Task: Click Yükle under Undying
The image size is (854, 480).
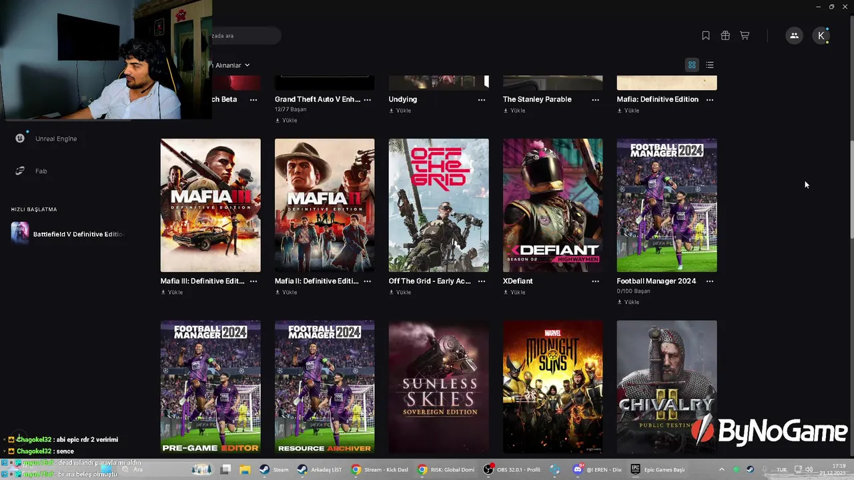Action: (x=400, y=111)
